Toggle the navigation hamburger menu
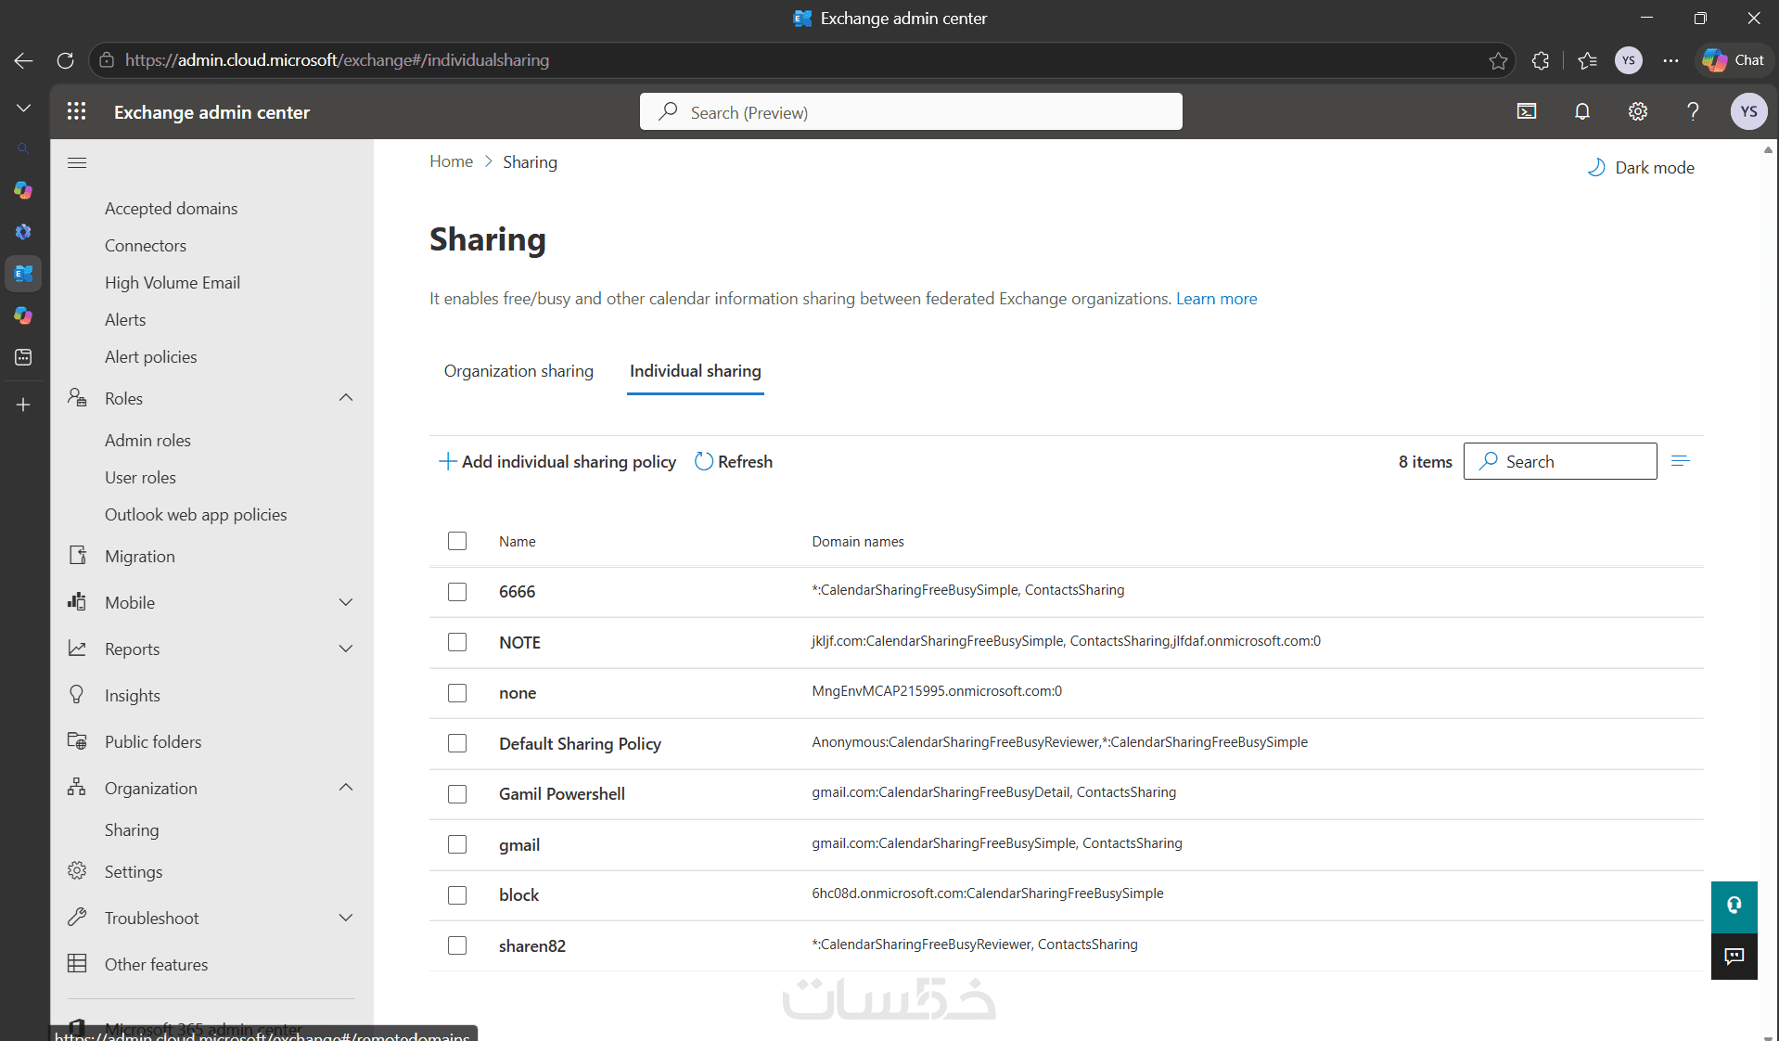This screenshot has width=1779, height=1041. (77, 163)
